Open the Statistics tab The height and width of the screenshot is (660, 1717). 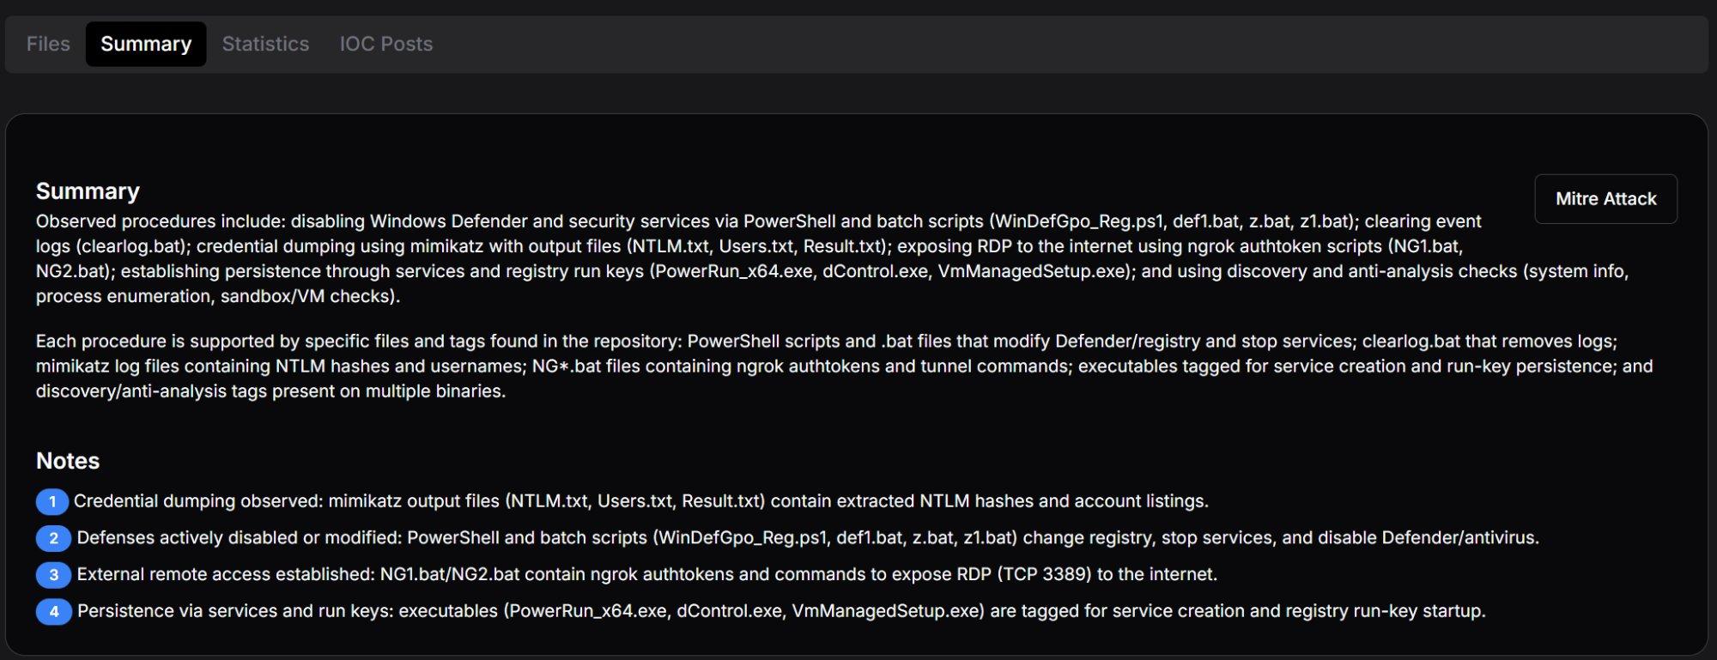[265, 44]
